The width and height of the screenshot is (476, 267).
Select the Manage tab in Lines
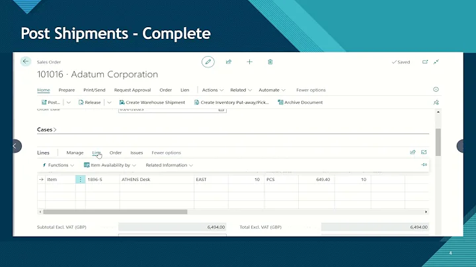click(x=75, y=153)
